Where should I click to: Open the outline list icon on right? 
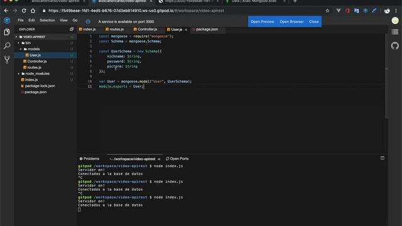pyautogui.click(x=395, y=32)
